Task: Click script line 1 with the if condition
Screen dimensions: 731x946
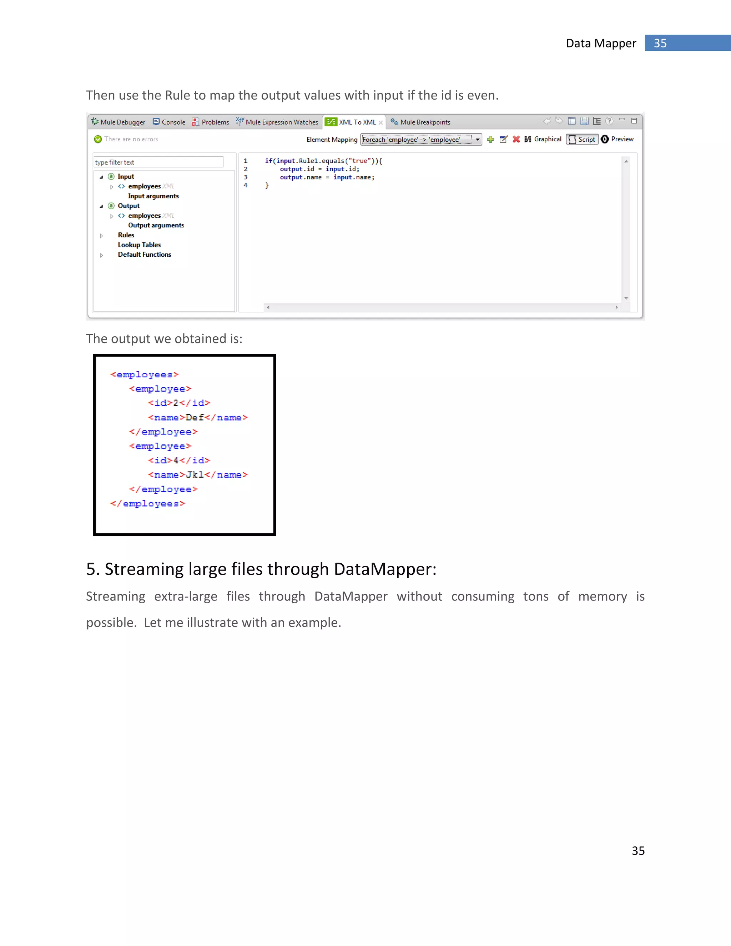Action: point(323,161)
